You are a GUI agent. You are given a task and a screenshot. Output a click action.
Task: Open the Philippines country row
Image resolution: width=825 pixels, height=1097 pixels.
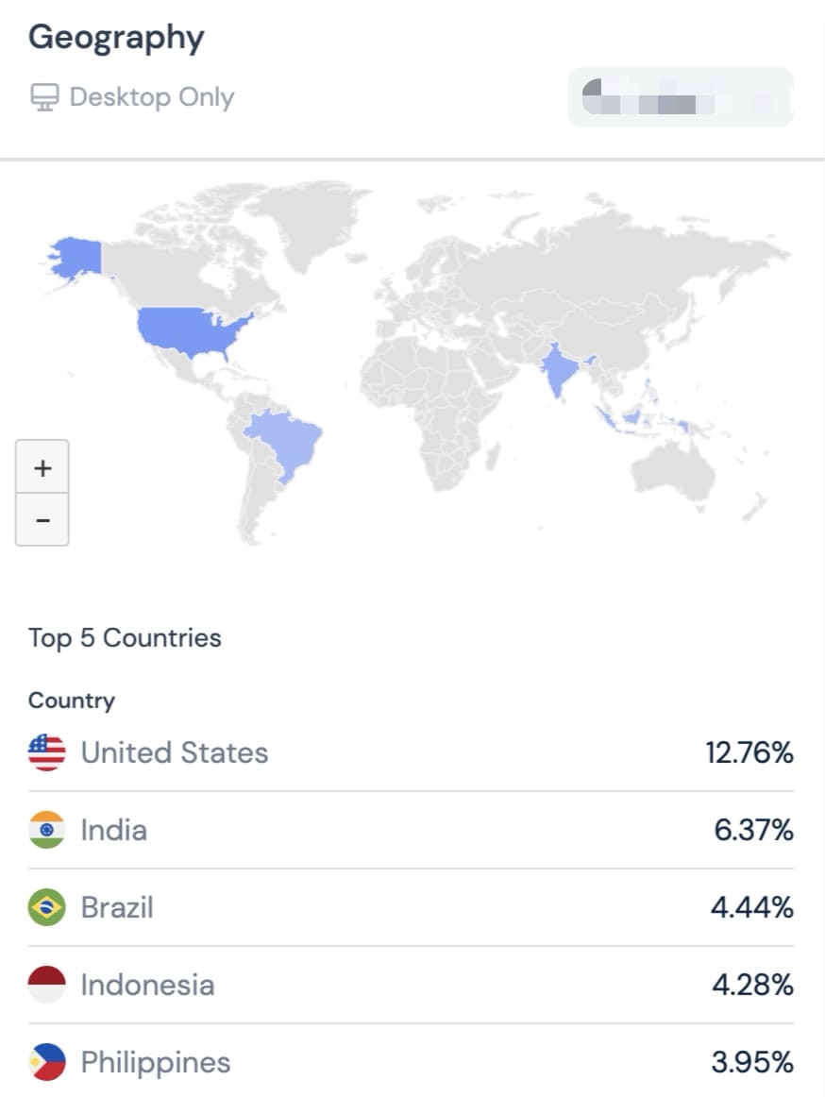pos(411,1060)
